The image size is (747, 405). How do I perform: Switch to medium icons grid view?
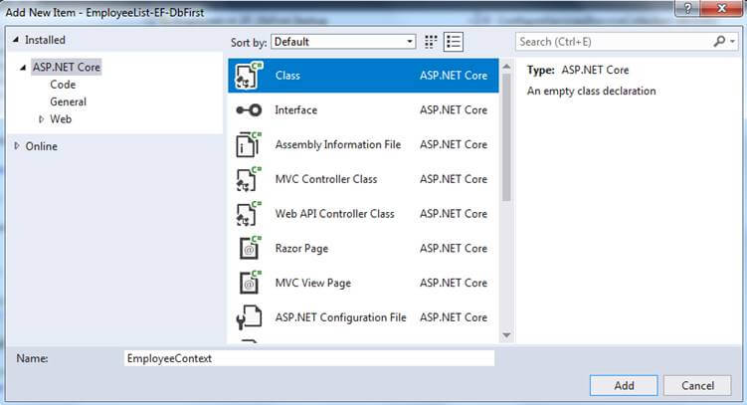(x=432, y=42)
